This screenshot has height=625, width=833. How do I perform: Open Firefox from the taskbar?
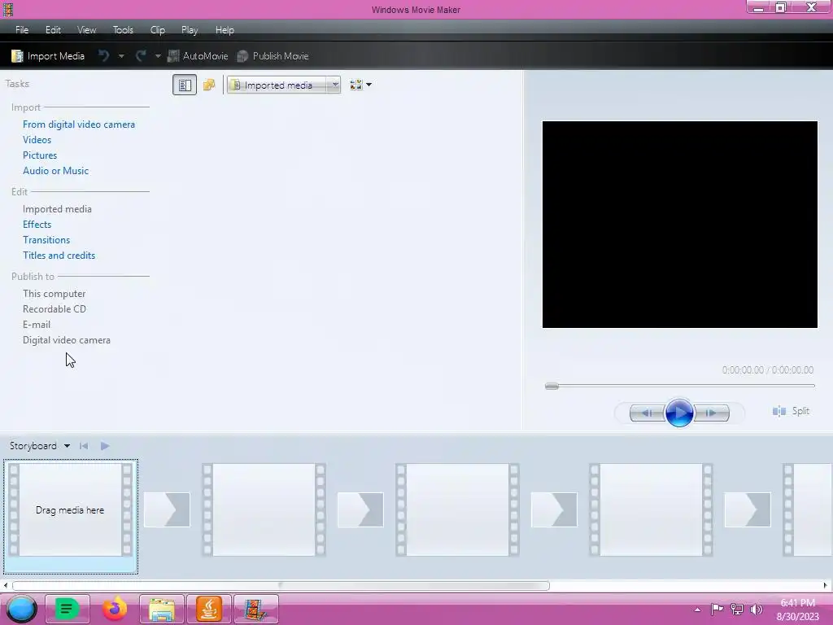coord(114,609)
